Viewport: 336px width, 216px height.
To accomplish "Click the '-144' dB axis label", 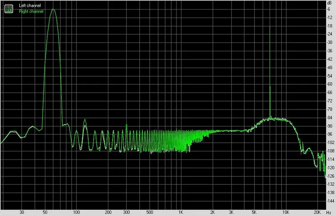I will coord(331,201).
